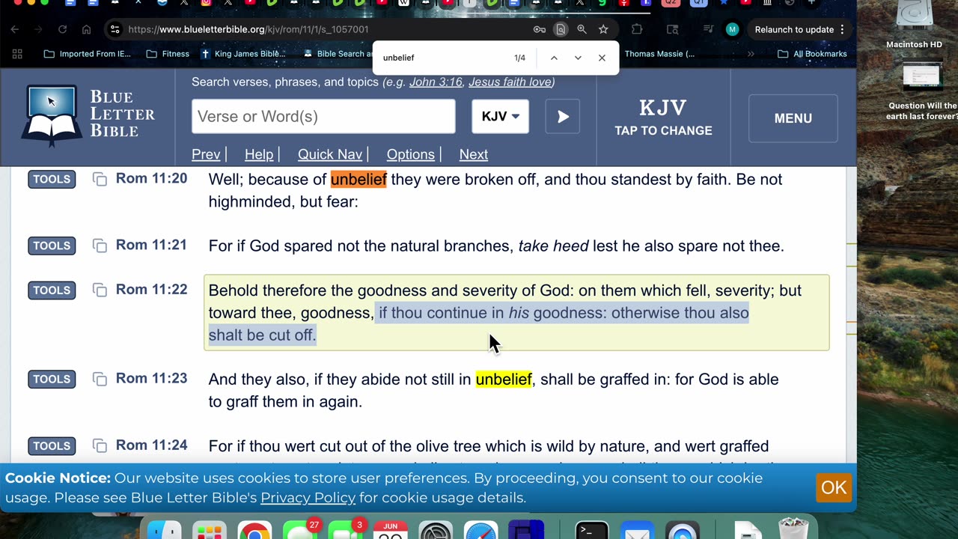Image resolution: width=958 pixels, height=539 pixels.
Task: Click the find-in-page icon in the address bar
Action: coord(561,29)
